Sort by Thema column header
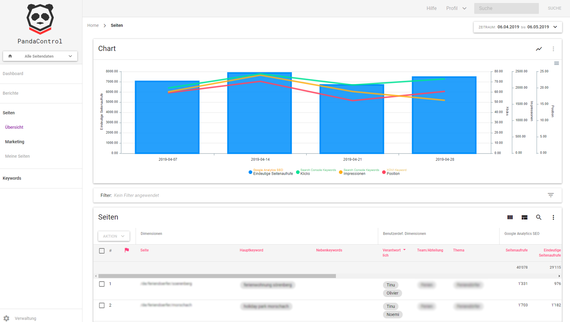 coord(458,250)
